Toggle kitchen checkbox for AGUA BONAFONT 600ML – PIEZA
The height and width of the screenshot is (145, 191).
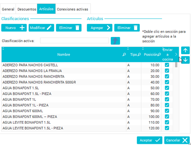point(167,116)
